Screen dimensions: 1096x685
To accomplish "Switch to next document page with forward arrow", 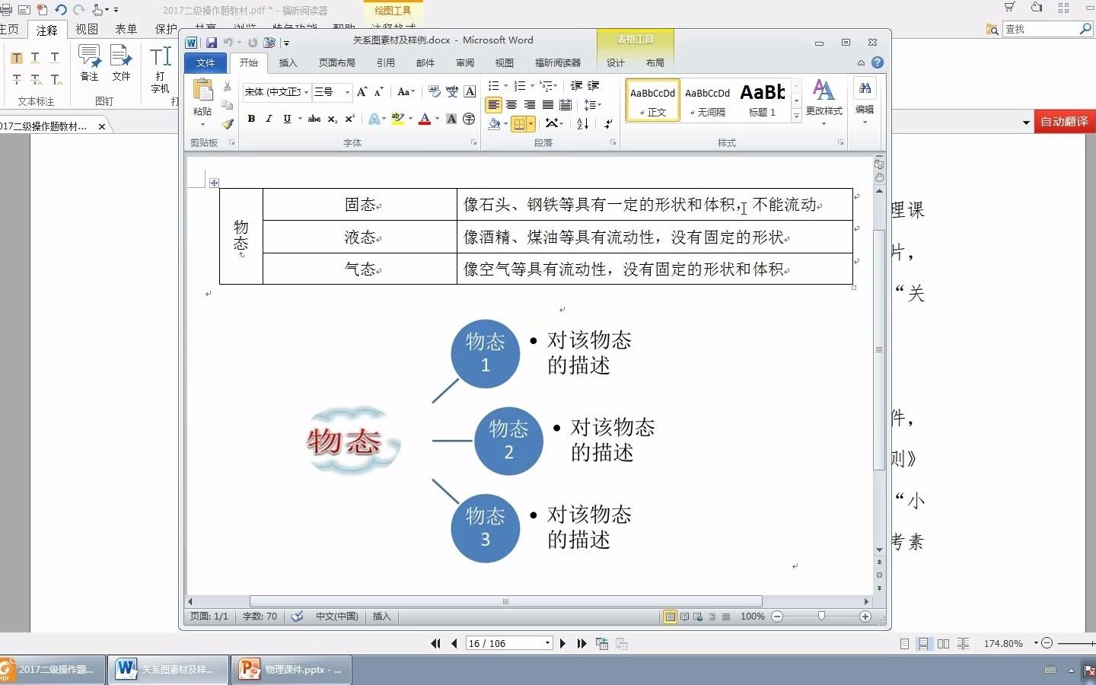I will pos(562,643).
